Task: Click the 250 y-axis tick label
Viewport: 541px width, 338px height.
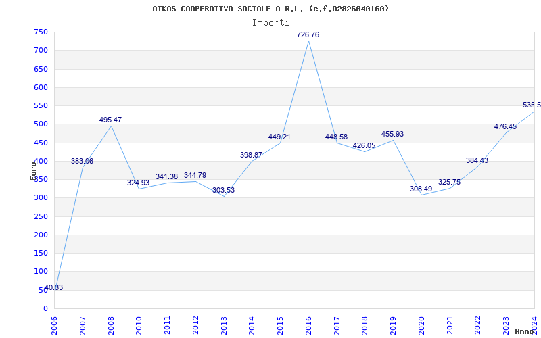Action: pos(41,216)
